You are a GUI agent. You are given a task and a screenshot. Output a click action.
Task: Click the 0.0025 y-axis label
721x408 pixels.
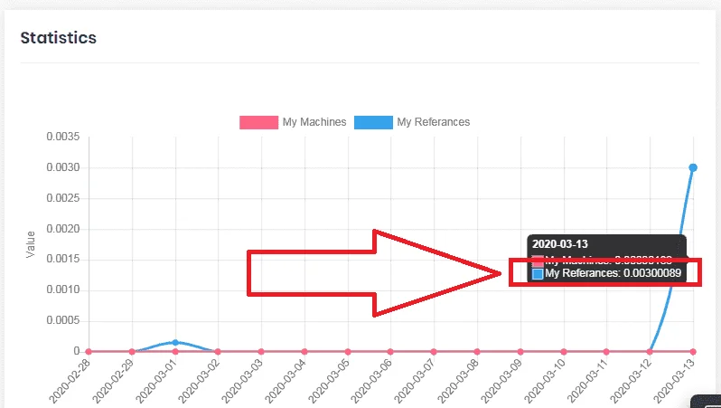(x=63, y=198)
